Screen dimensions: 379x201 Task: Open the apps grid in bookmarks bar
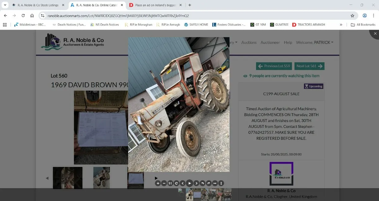tap(5, 25)
